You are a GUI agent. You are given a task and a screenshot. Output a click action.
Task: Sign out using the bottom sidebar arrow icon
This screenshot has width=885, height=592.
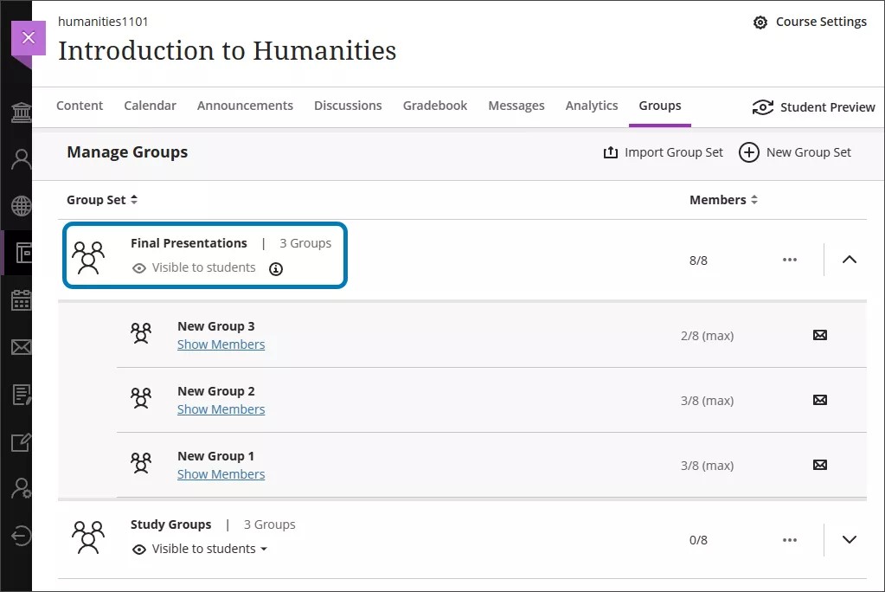click(x=22, y=536)
